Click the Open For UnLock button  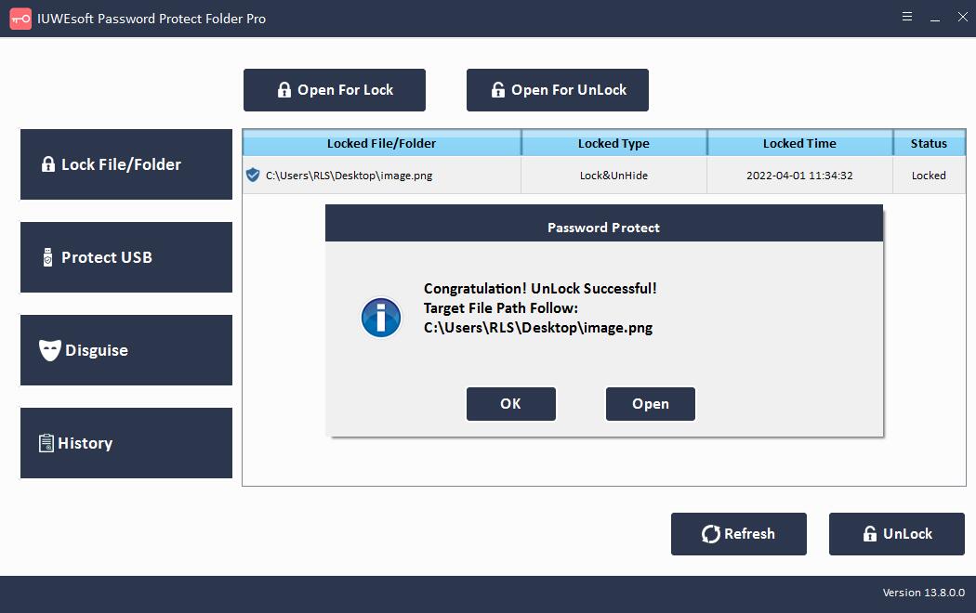(557, 90)
